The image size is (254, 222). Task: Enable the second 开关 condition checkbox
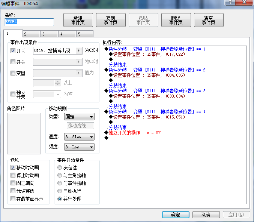[13, 62]
